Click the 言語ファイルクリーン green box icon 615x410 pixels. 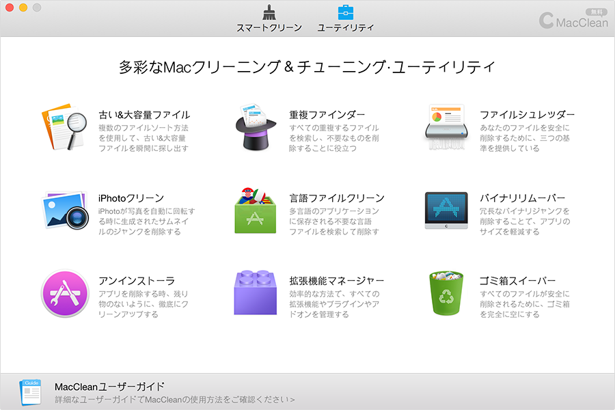(x=256, y=210)
